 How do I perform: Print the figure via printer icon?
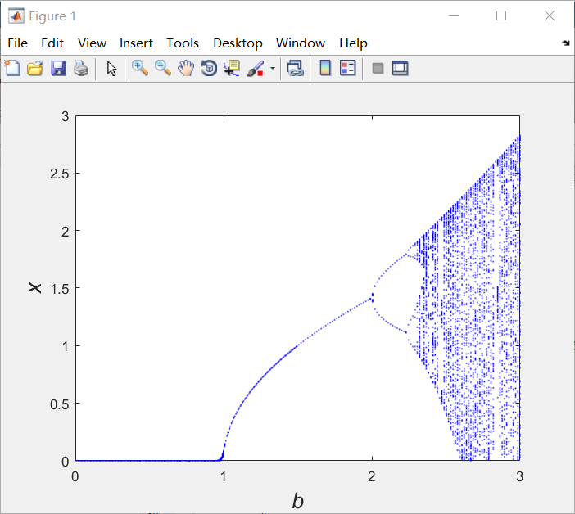coord(81,68)
